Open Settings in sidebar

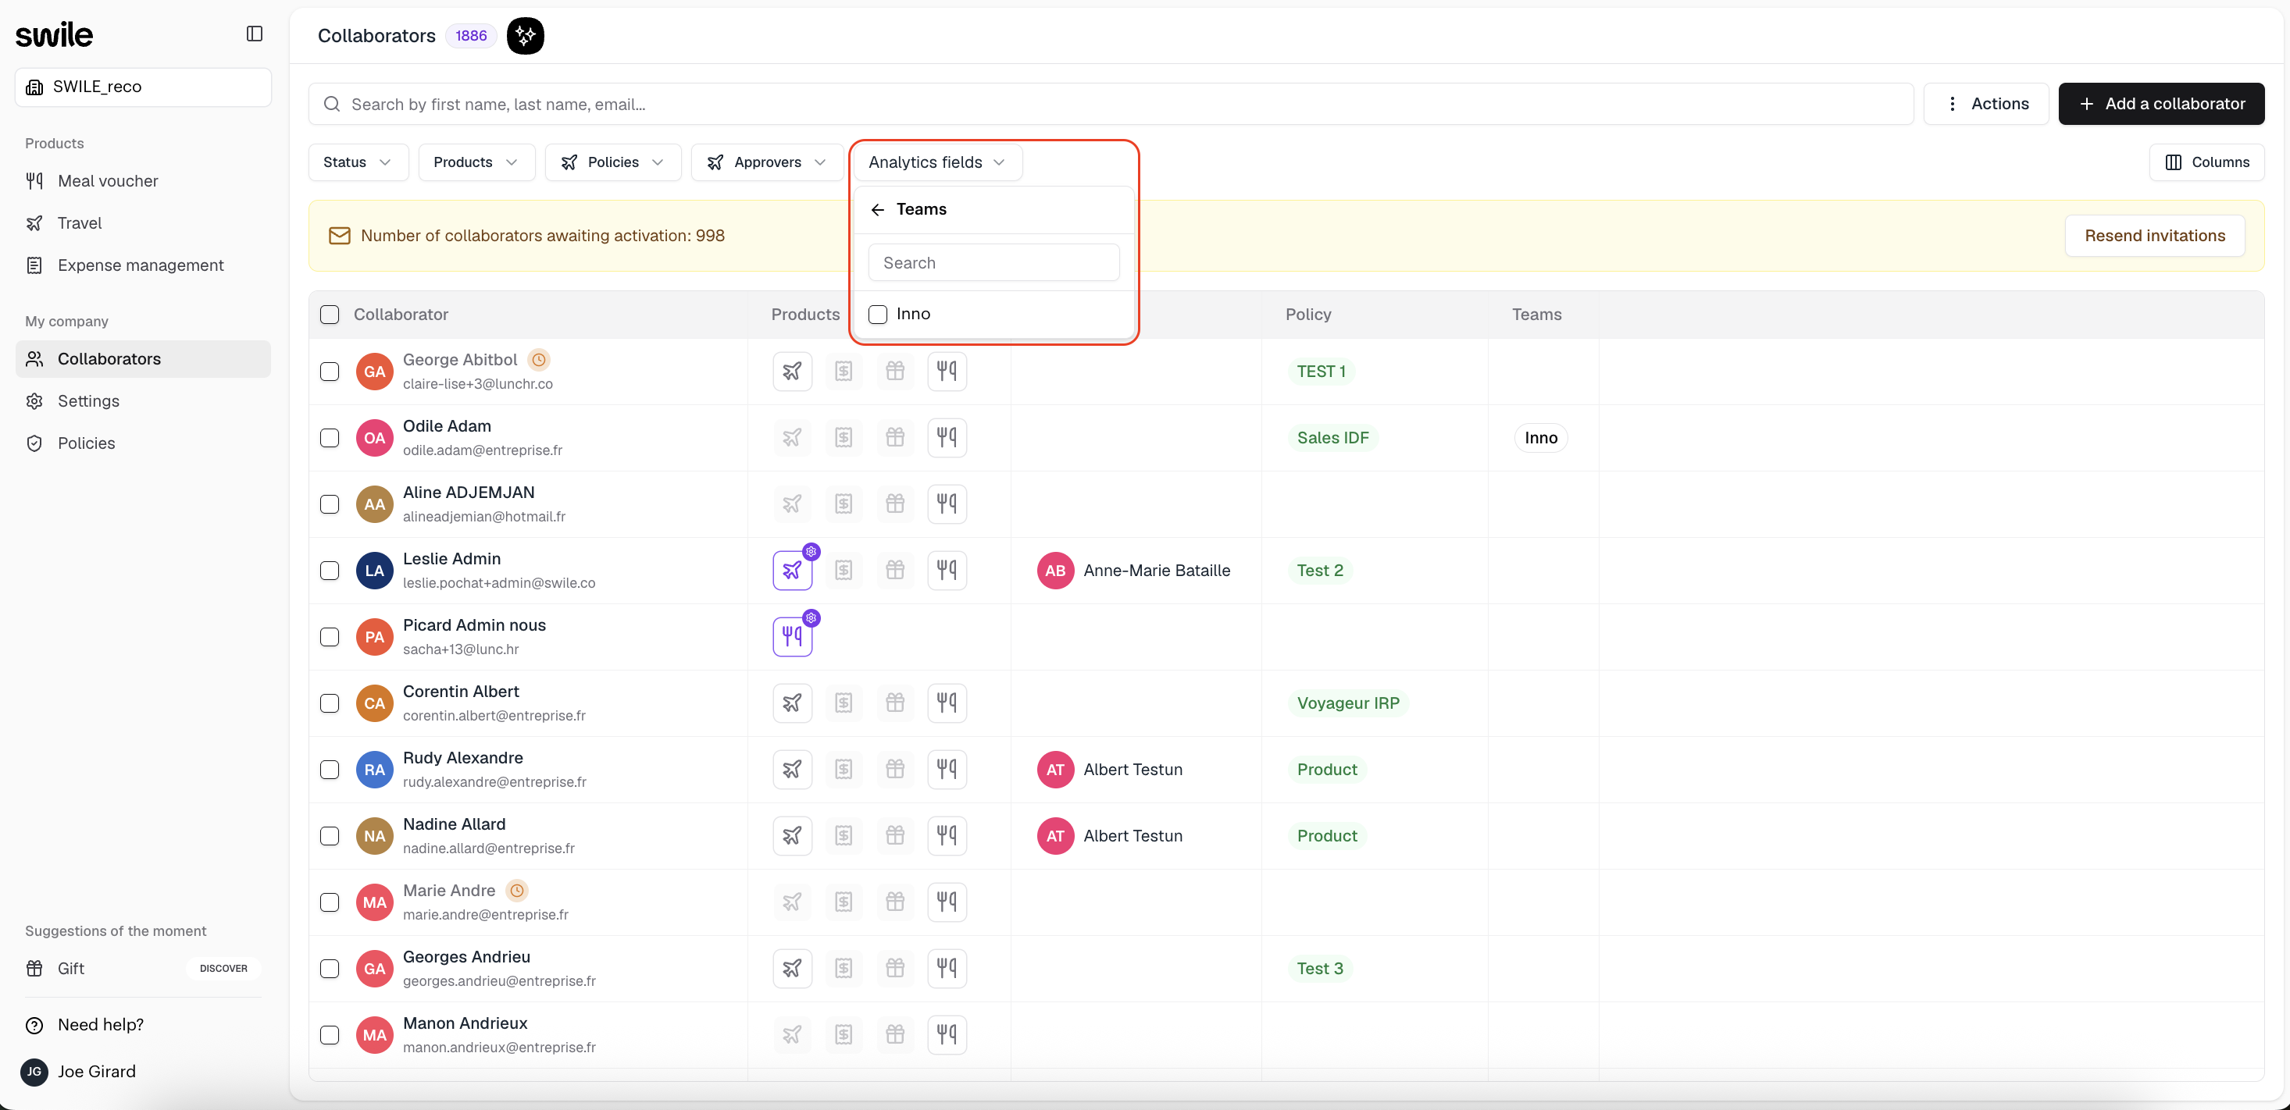pos(143,402)
